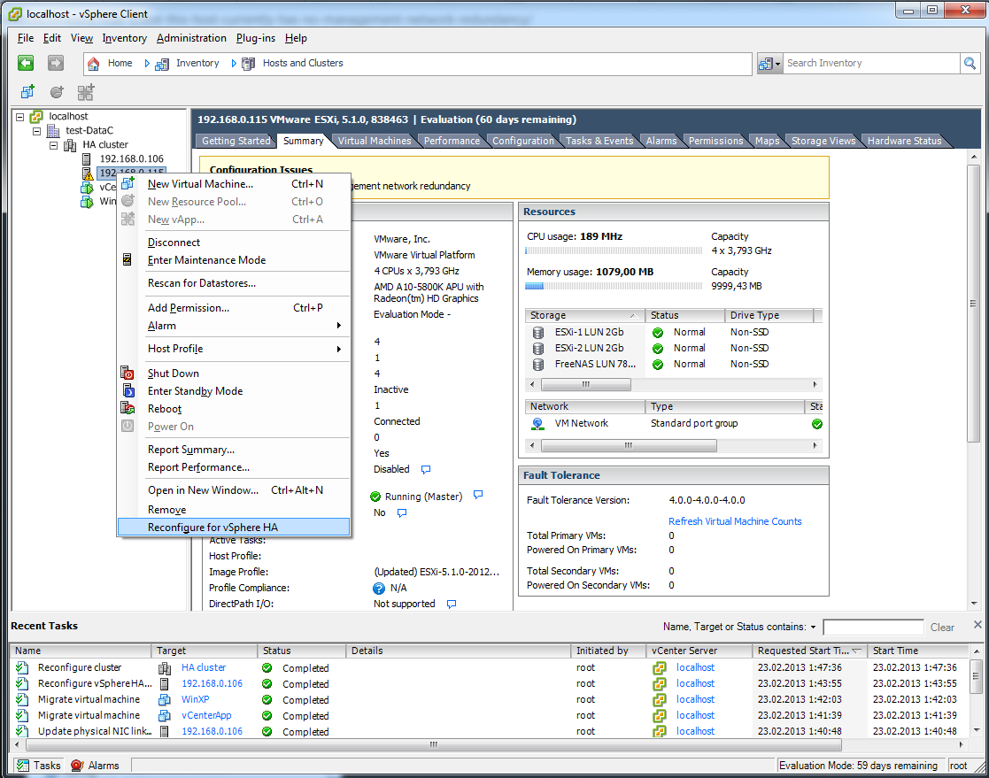Click the Shut Down host icon
Viewport: 989px width, 778px height.
coord(127,374)
